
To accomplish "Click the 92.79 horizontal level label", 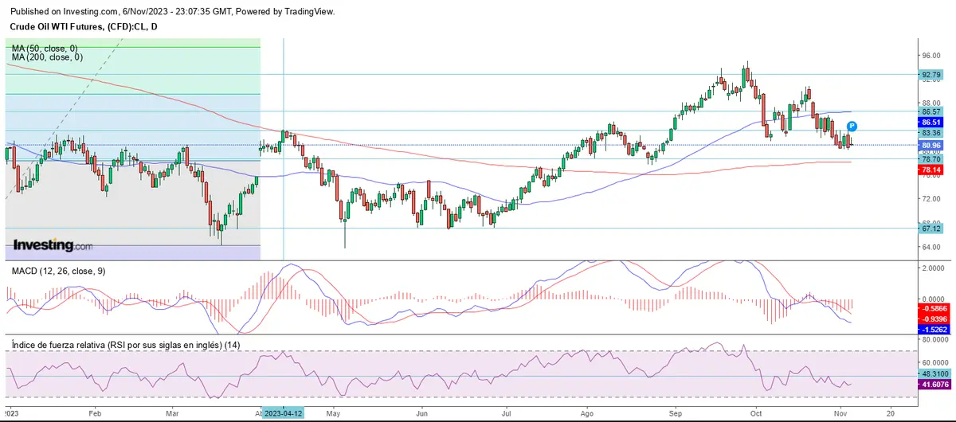I will [931, 75].
